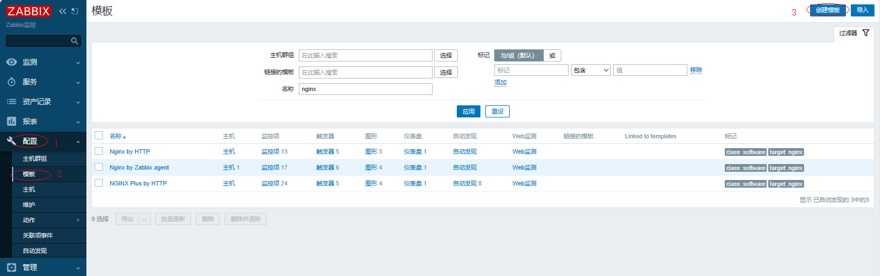Click the search magnifier icon in sidebar
Viewport: 880px width, 276px height.
click(74, 41)
